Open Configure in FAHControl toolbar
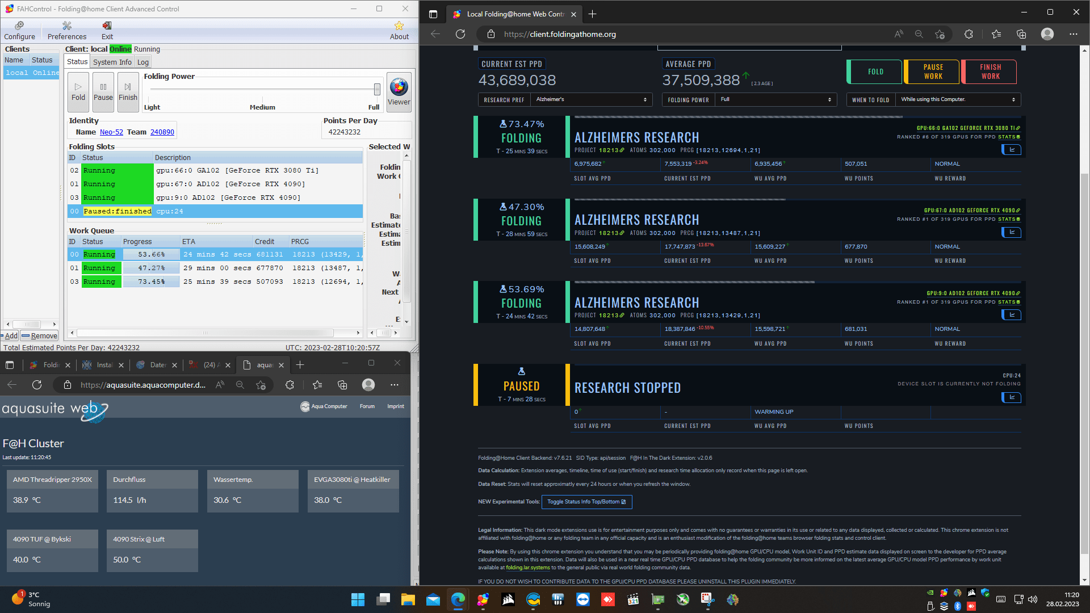The width and height of the screenshot is (1090, 613). 19,31
